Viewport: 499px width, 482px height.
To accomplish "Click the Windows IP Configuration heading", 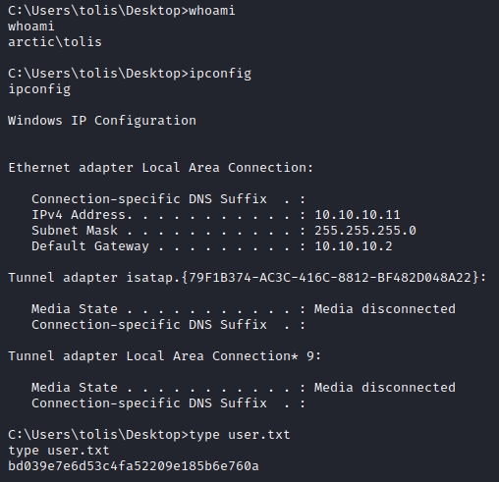I will click(102, 121).
